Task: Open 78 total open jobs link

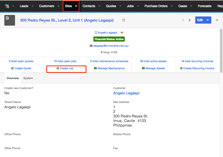Action: coord(65,61)
